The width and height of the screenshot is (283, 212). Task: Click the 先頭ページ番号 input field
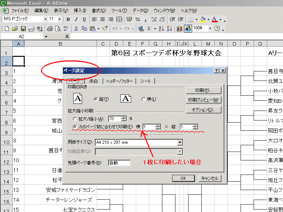tap(119, 163)
